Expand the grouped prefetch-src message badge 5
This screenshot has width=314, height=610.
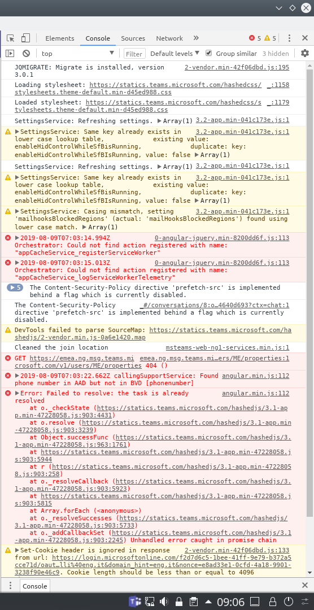[x=15, y=287]
